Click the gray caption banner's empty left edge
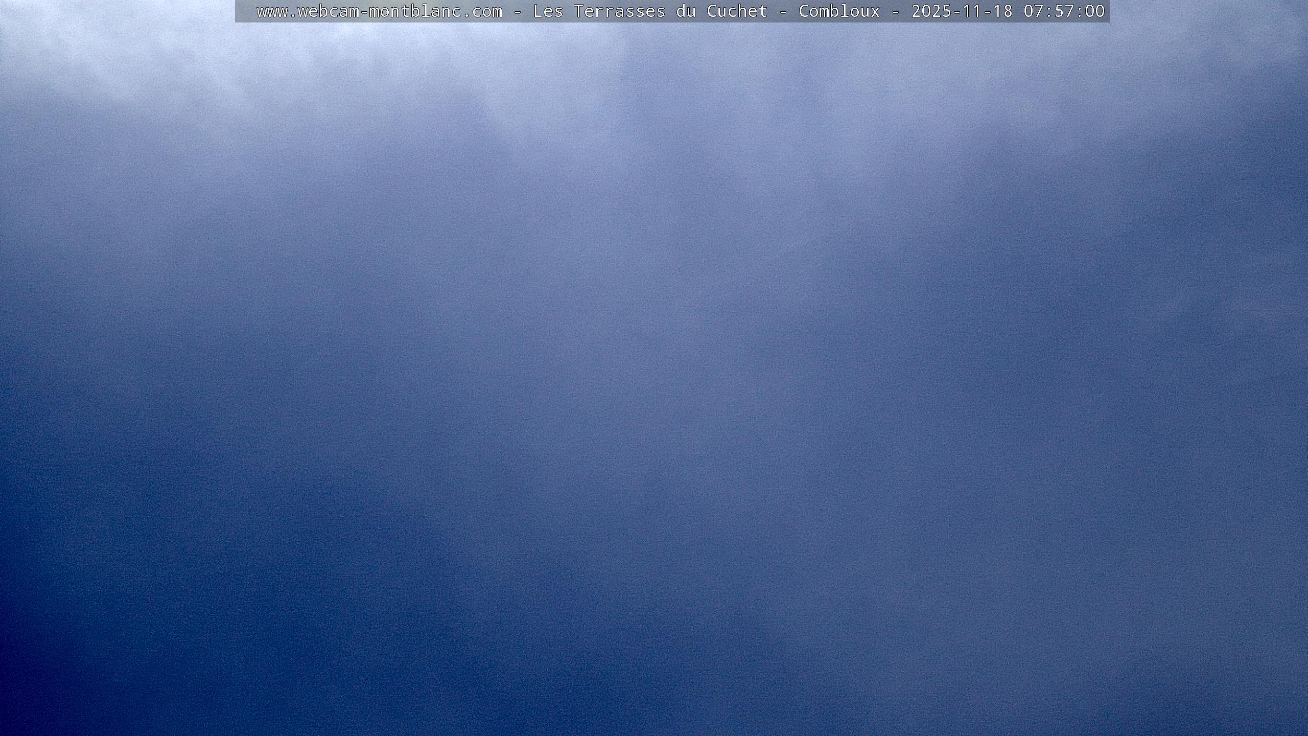1308x736 pixels. [x=244, y=11]
